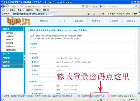Open a new blank tab

coord(55,14)
